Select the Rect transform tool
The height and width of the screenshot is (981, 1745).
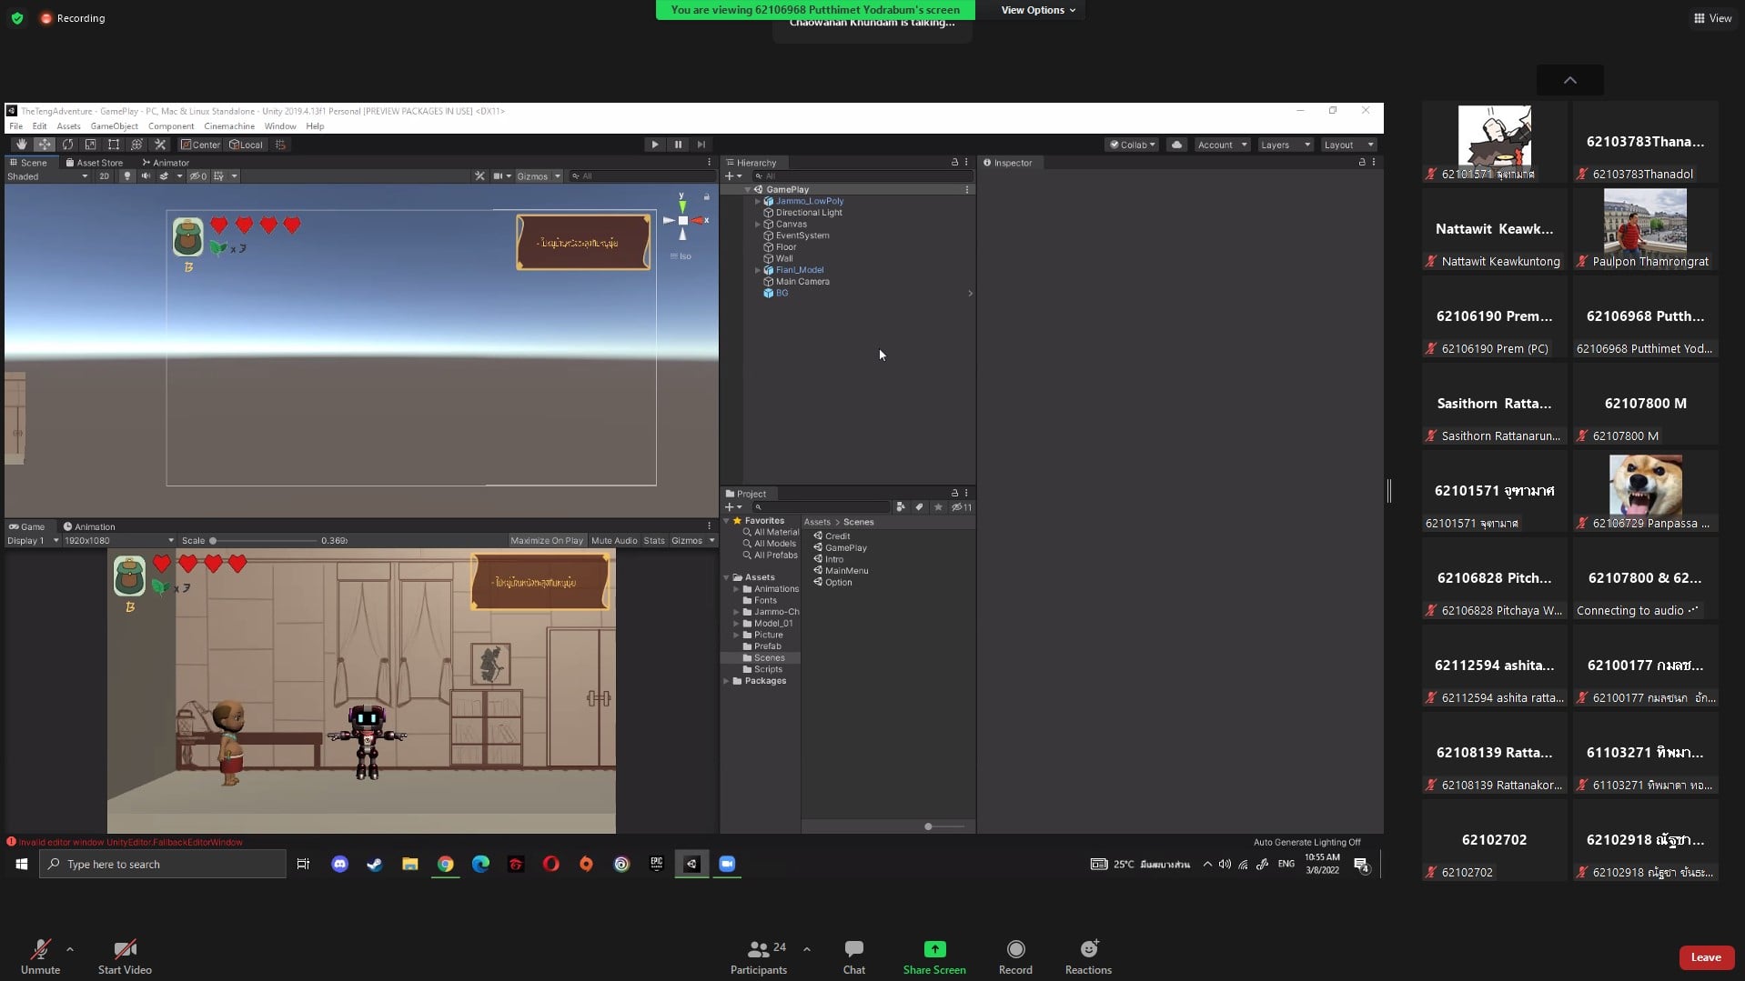pyautogui.click(x=114, y=145)
